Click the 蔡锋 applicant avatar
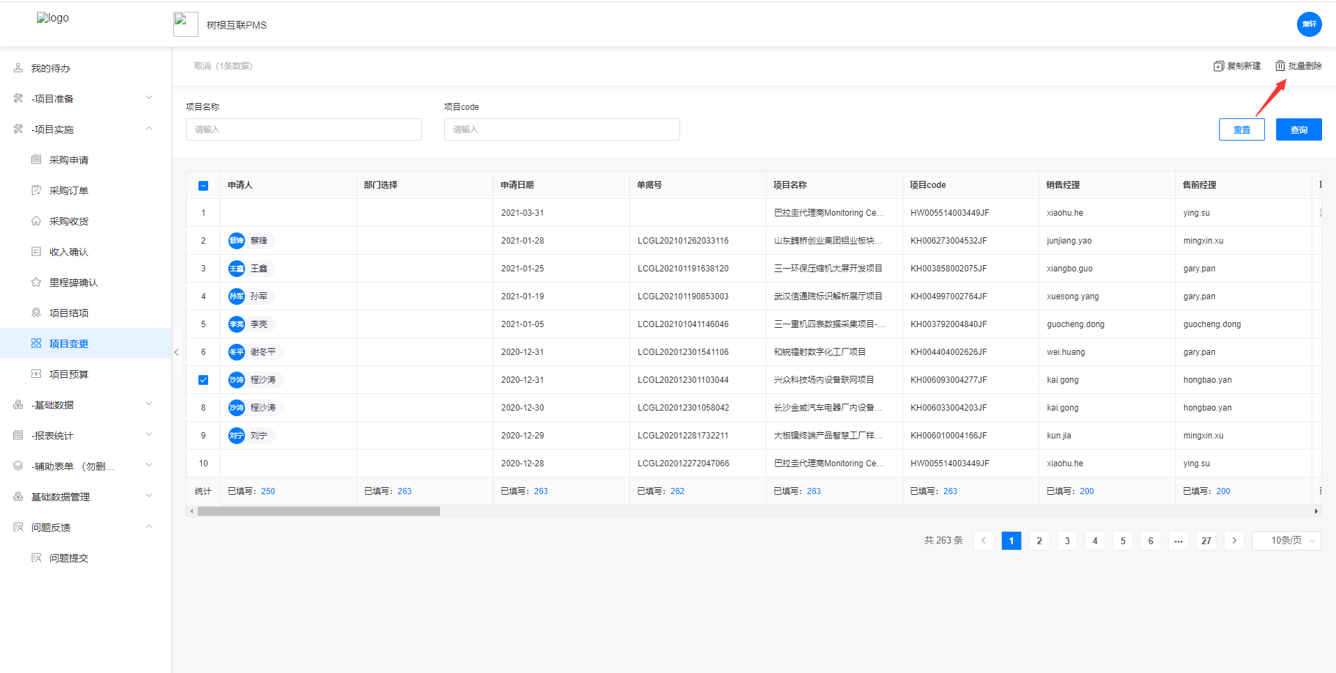The height and width of the screenshot is (673, 1336). (x=237, y=241)
